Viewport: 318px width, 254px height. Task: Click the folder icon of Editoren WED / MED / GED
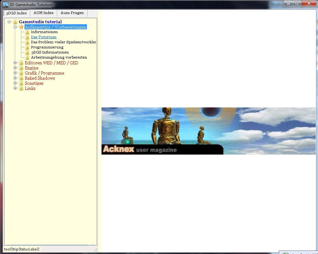pyautogui.click(x=21, y=63)
